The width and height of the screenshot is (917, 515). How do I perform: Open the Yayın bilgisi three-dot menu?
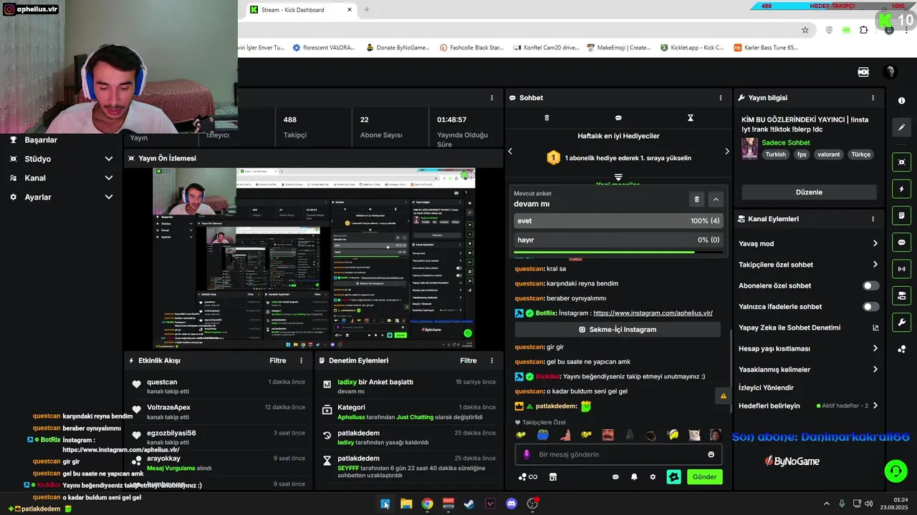[873, 98]
